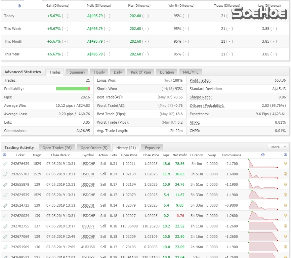Show the Open Trades (26) tab
Image resolution: width=291 pixels, height=258 pixels.
pyautogui.click(x=57, y=148)
